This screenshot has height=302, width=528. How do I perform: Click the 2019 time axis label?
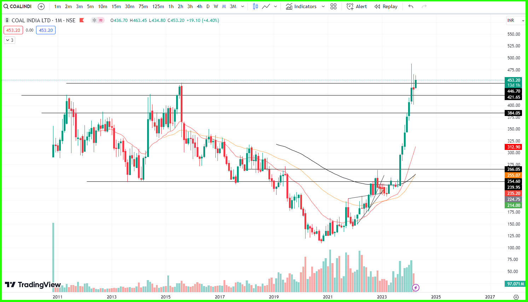(274, 297)
